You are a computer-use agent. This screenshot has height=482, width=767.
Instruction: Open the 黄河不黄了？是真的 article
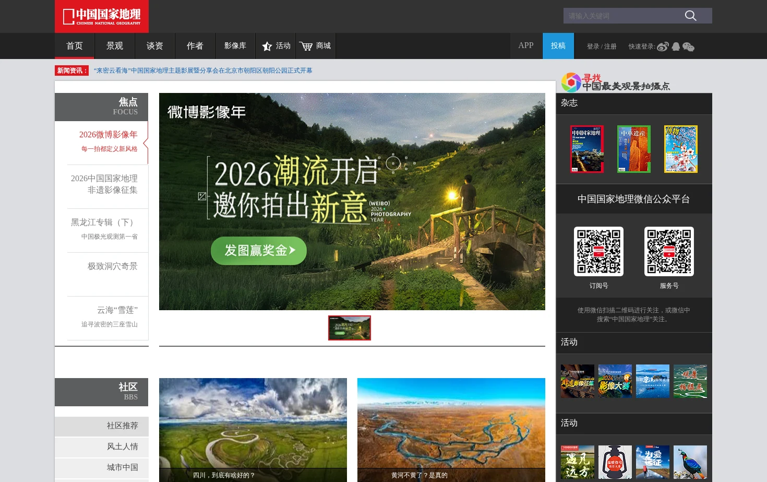(x=451, y=430)
